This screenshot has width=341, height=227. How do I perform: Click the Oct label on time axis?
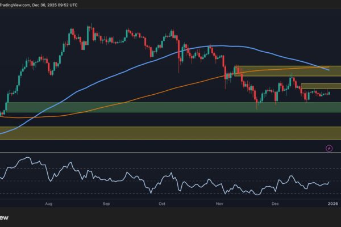tap(161, 202)
